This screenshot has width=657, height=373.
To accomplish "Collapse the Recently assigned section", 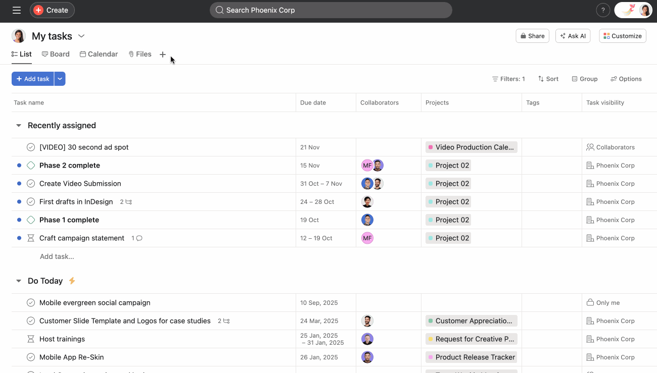I will (x=19, y=125).
